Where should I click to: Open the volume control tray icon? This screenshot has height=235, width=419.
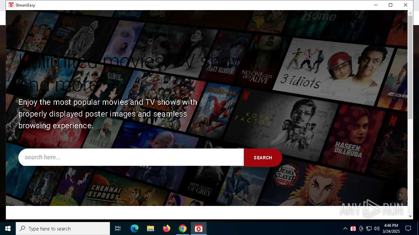click(377, 228)
